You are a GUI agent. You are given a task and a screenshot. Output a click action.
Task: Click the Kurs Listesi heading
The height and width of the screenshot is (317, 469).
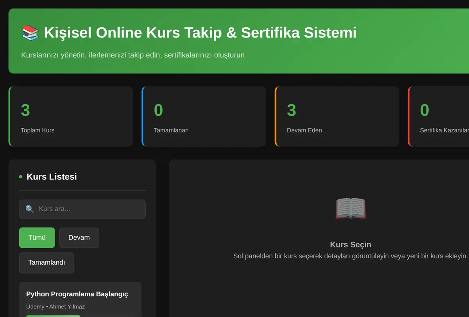(52, 177)
